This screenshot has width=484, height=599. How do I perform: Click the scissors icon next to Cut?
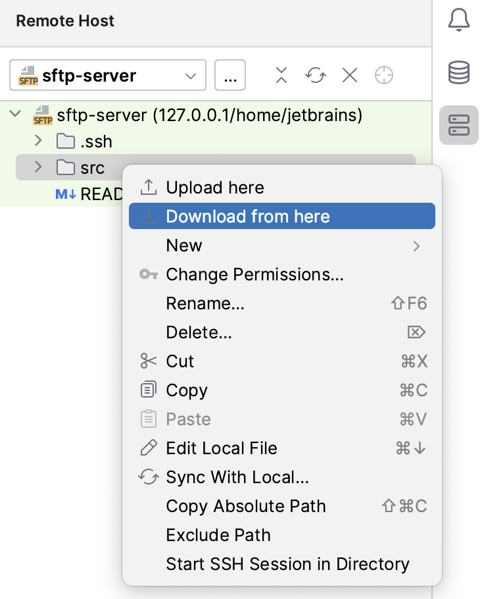tap(149, 361)
